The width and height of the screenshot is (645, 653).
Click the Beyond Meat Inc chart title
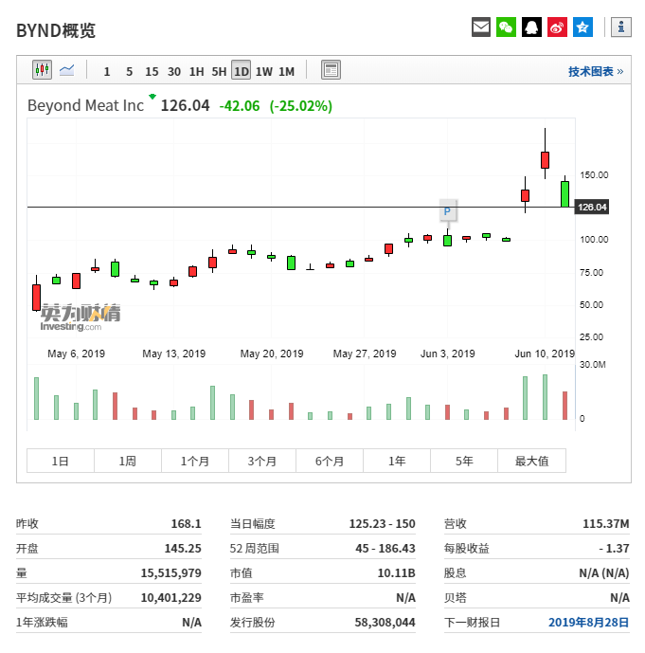tap(85, 105)
